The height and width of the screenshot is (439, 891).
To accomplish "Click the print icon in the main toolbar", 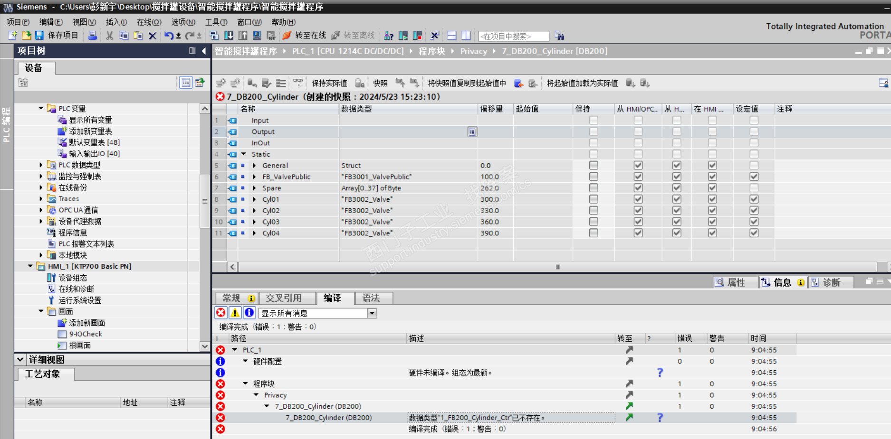I will click(93, 36).
